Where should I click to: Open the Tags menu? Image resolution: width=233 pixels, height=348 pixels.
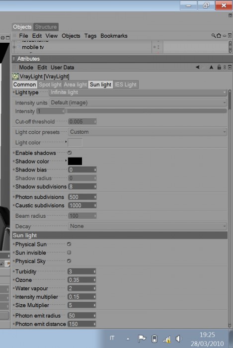click(90, 36)
